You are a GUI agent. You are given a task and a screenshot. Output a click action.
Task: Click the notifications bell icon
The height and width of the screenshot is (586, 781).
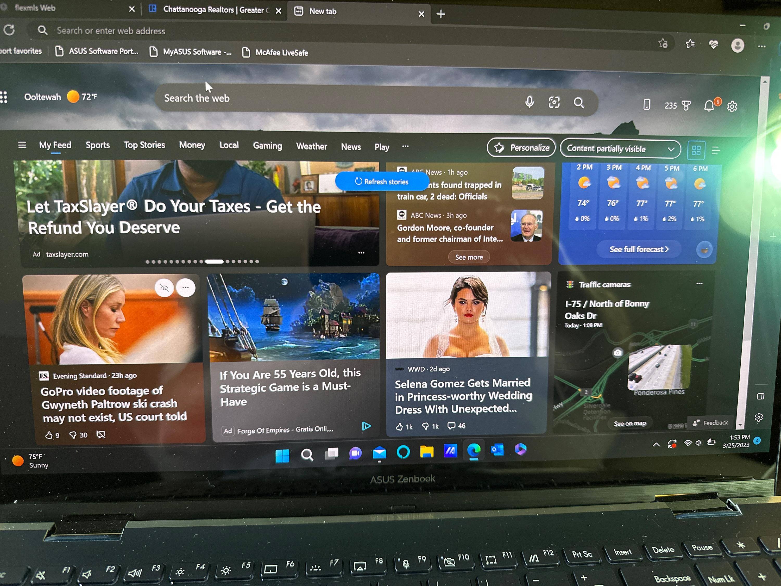tap(709, 106)
